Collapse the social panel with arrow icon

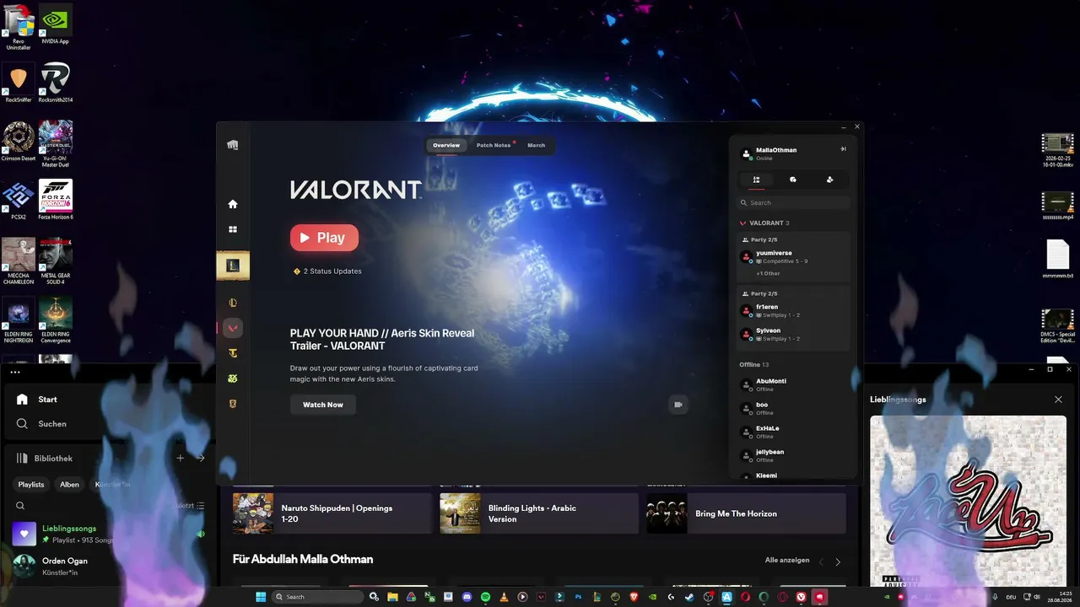843,149
